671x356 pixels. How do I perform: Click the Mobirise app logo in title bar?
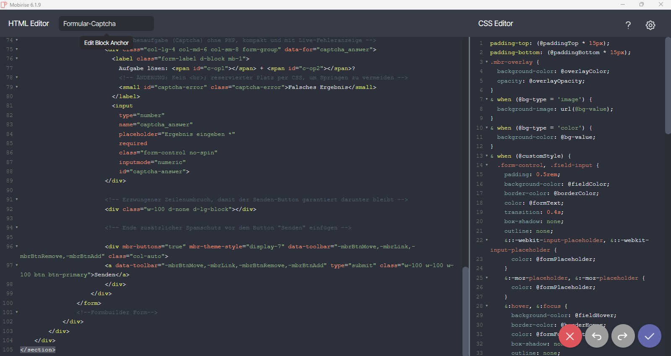point(4,5)
